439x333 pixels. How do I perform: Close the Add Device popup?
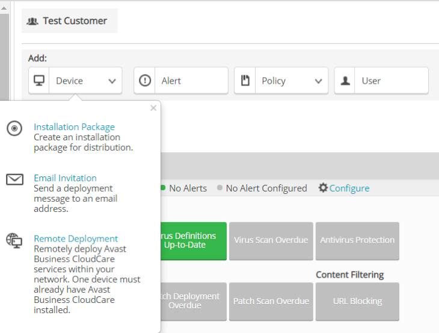153,108
